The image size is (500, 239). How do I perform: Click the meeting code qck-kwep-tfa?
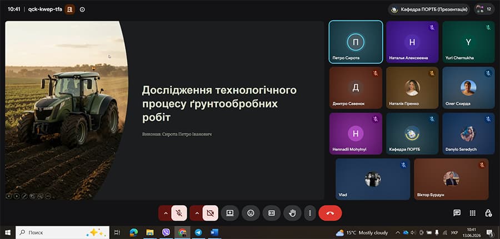click(45, 9)
